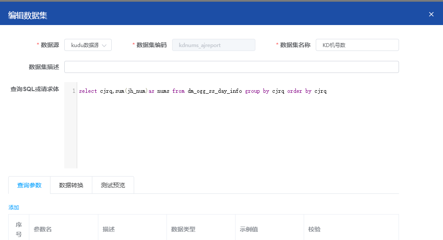
Task: Open the 数据转换 tab
Action: point(71,185)
